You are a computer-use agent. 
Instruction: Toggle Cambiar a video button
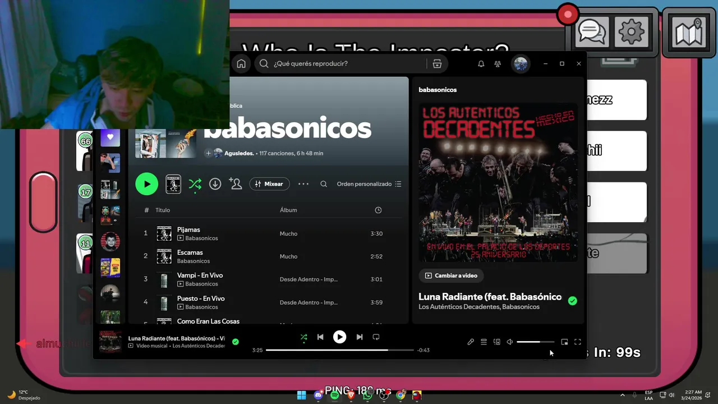(451, 276)
